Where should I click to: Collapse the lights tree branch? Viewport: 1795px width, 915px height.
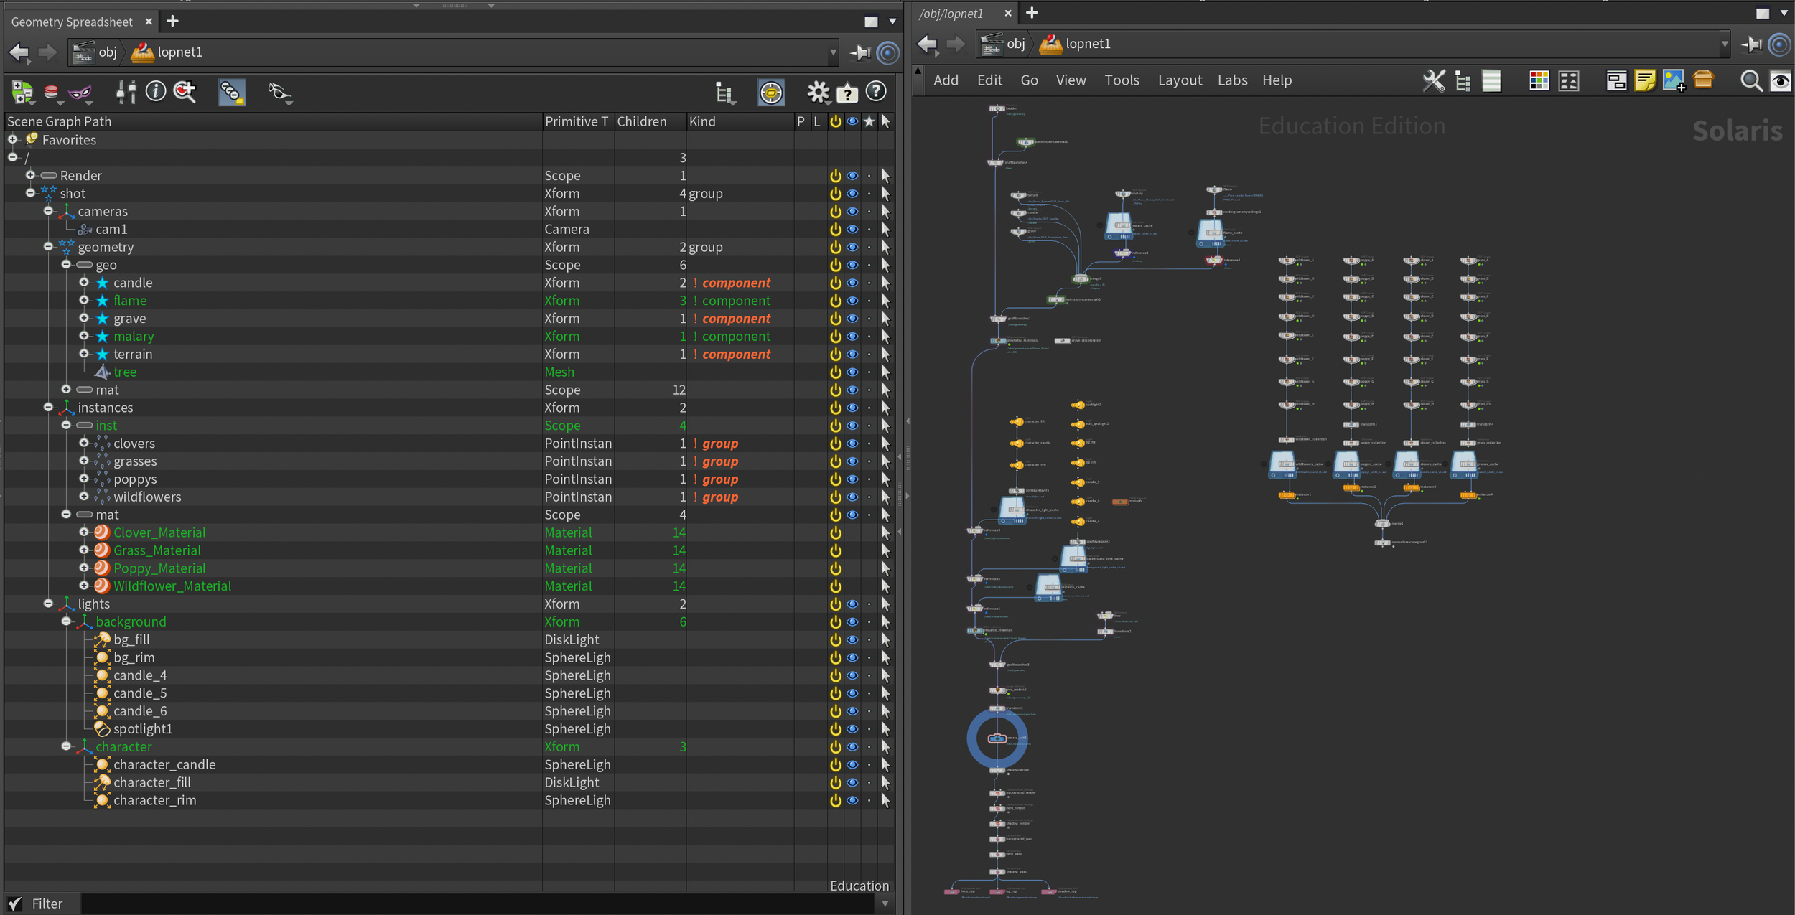tap(48, 604)
